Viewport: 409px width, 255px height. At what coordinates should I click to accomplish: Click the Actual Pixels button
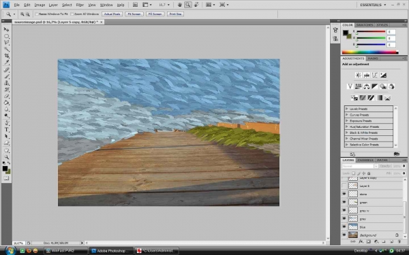(112, 14)
